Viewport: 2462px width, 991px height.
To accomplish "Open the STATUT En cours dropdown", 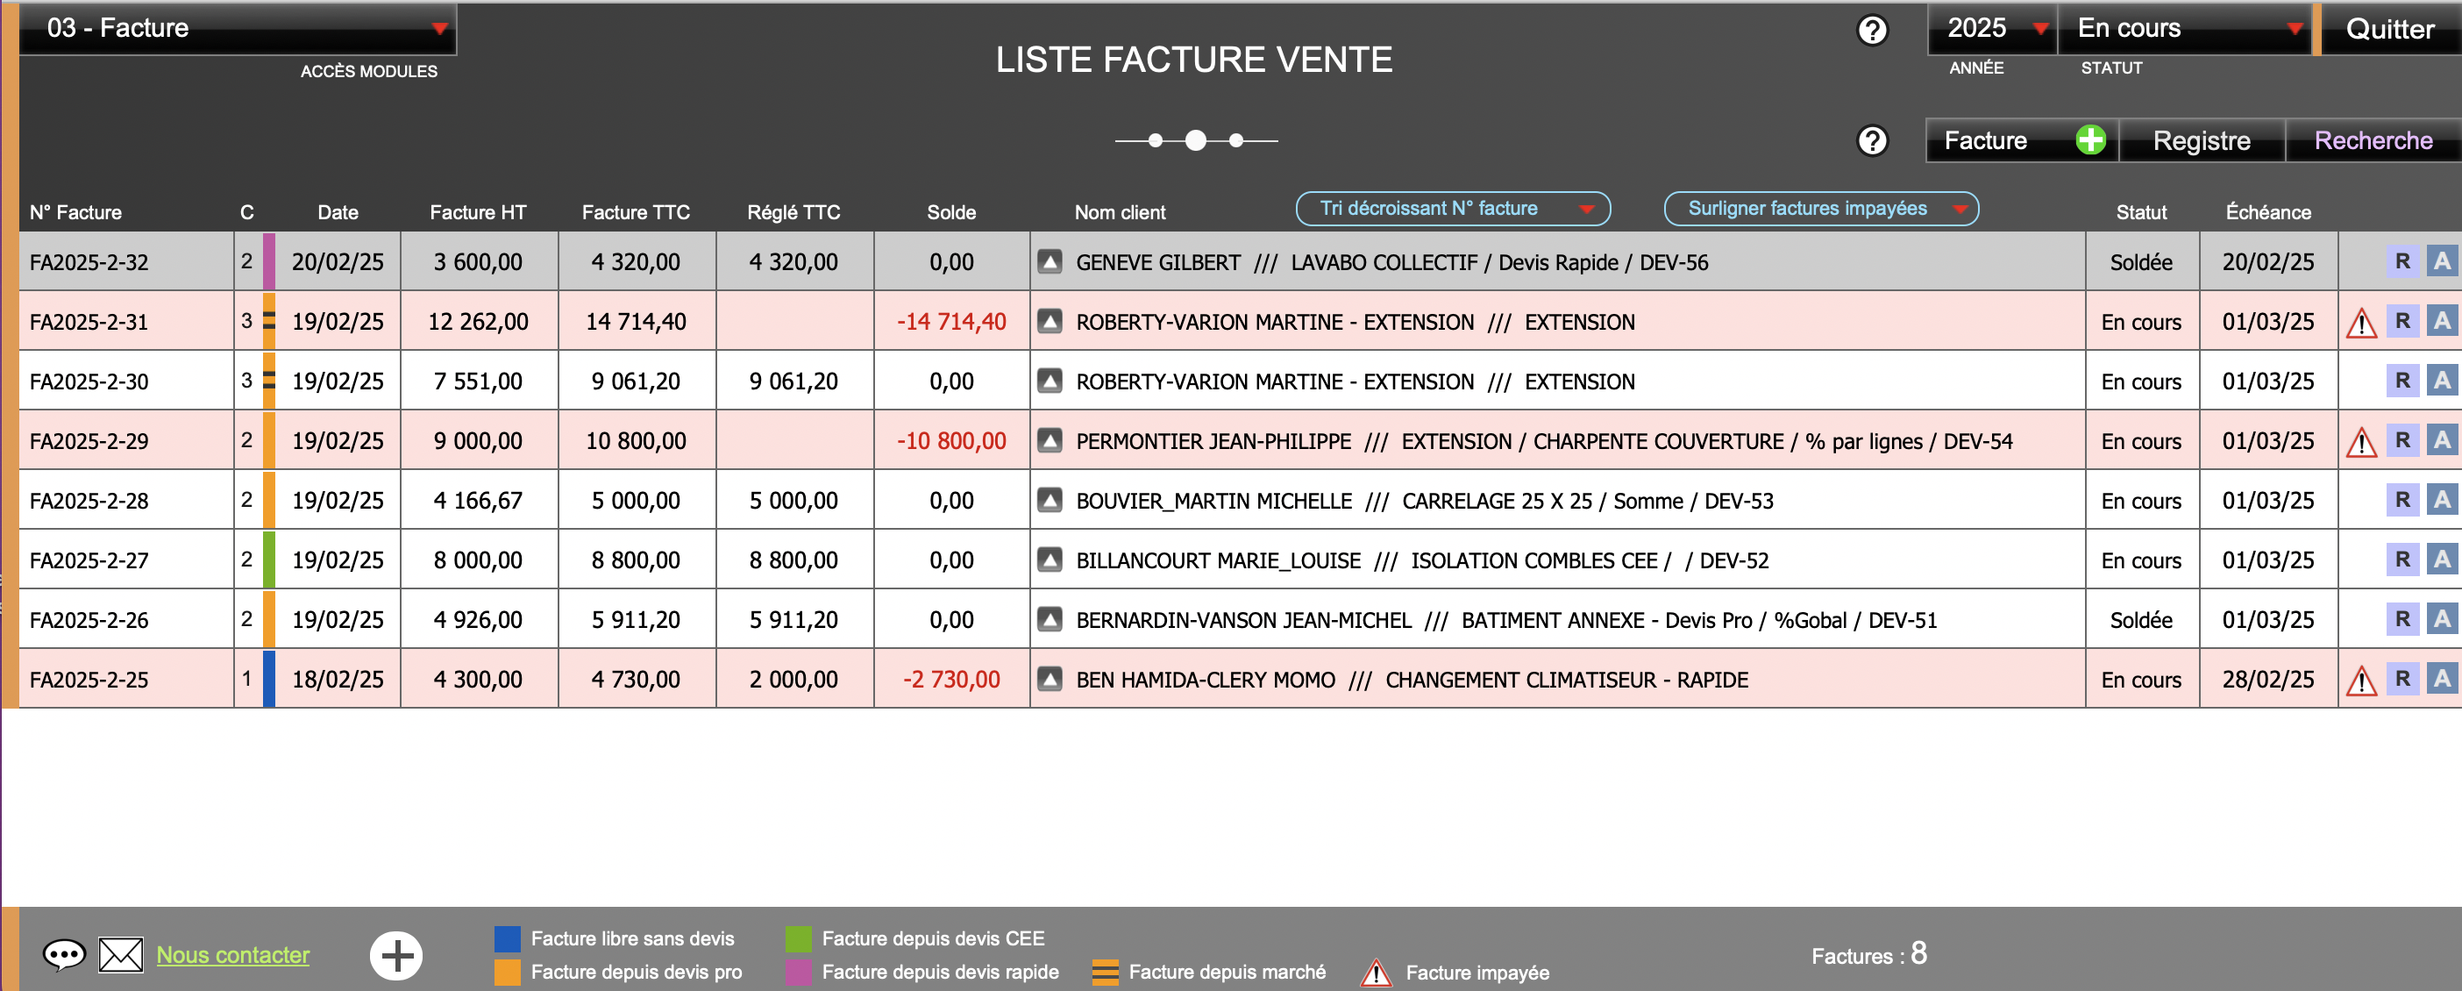I will 2186,29.
